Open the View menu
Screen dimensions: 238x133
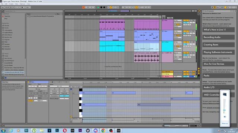(x=16, y=4)
